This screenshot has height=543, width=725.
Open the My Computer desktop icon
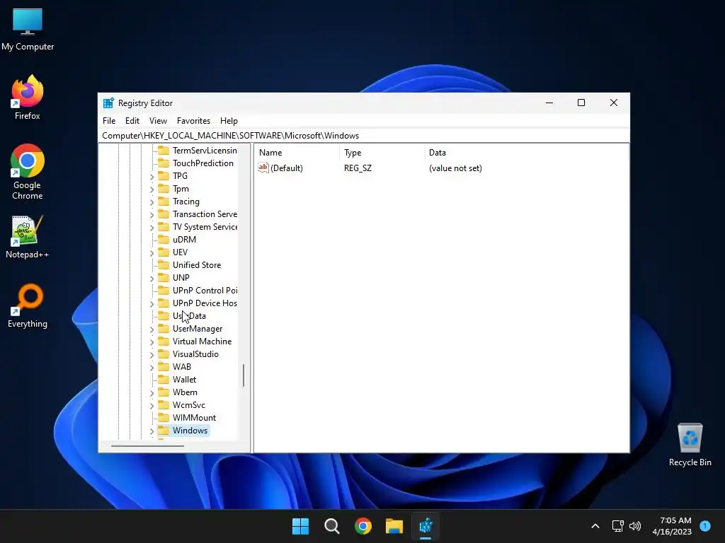(x=28, y=28)
